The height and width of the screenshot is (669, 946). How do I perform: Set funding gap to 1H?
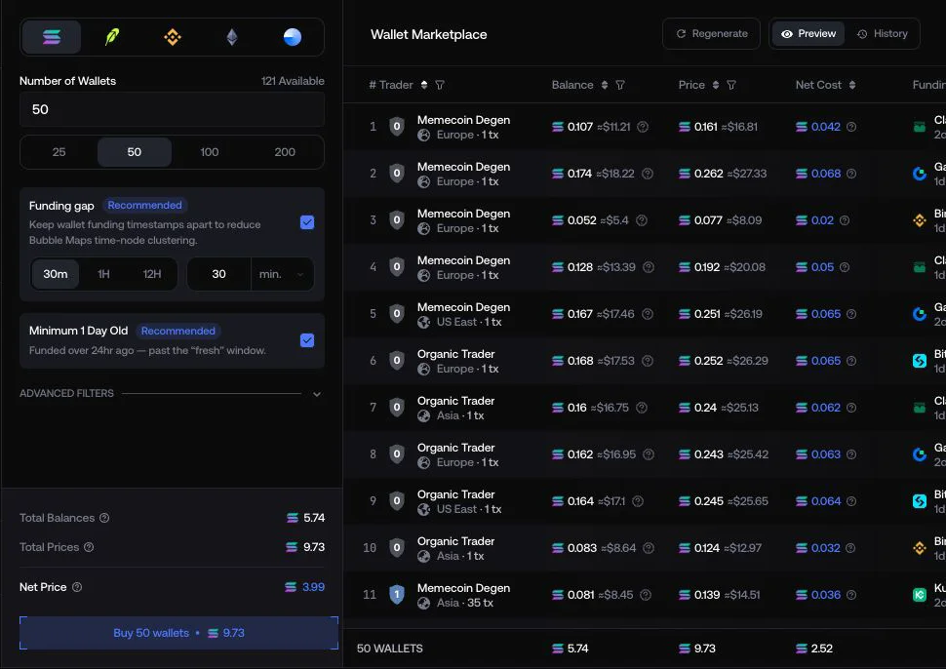(103, 274)
